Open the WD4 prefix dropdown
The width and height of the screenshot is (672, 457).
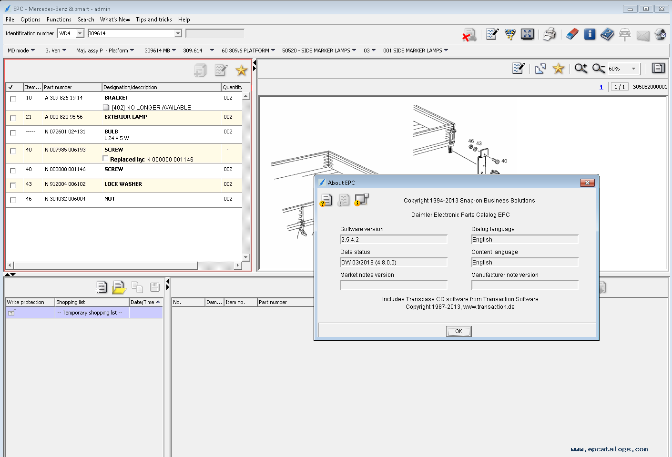coord(80,33)
